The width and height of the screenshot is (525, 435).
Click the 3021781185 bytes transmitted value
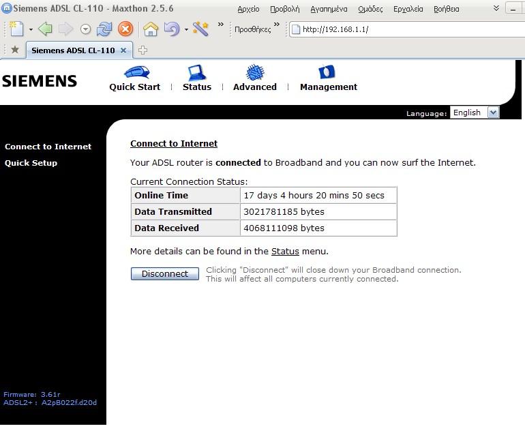point(284,211)
